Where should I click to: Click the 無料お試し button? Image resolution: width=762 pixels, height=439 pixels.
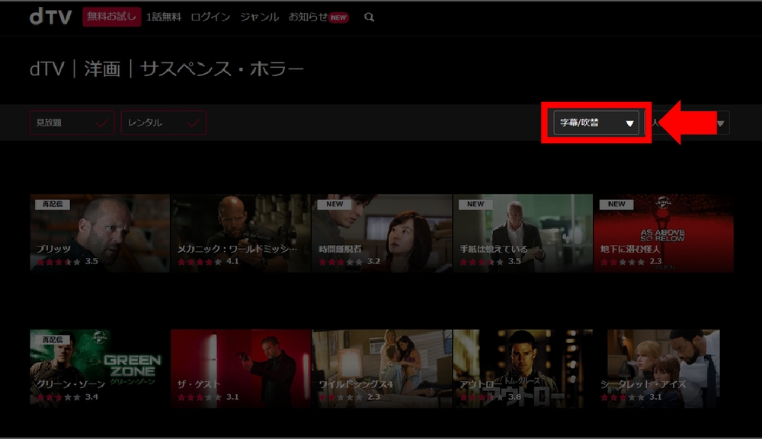[112, 17]
